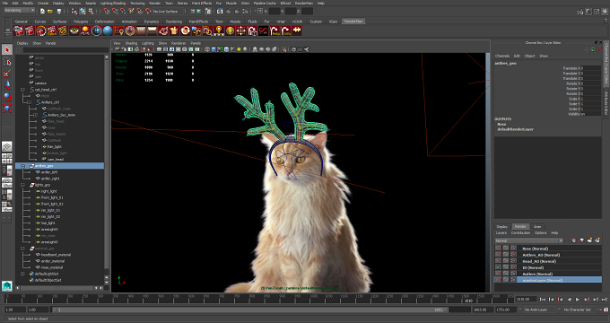
Task: Expand the Antlers_Sec_Anim node
Action: pos(35,115)
